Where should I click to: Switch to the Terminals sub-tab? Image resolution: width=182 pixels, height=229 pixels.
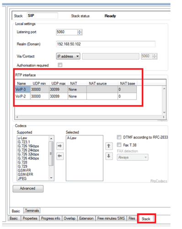(x=32, y=211)
